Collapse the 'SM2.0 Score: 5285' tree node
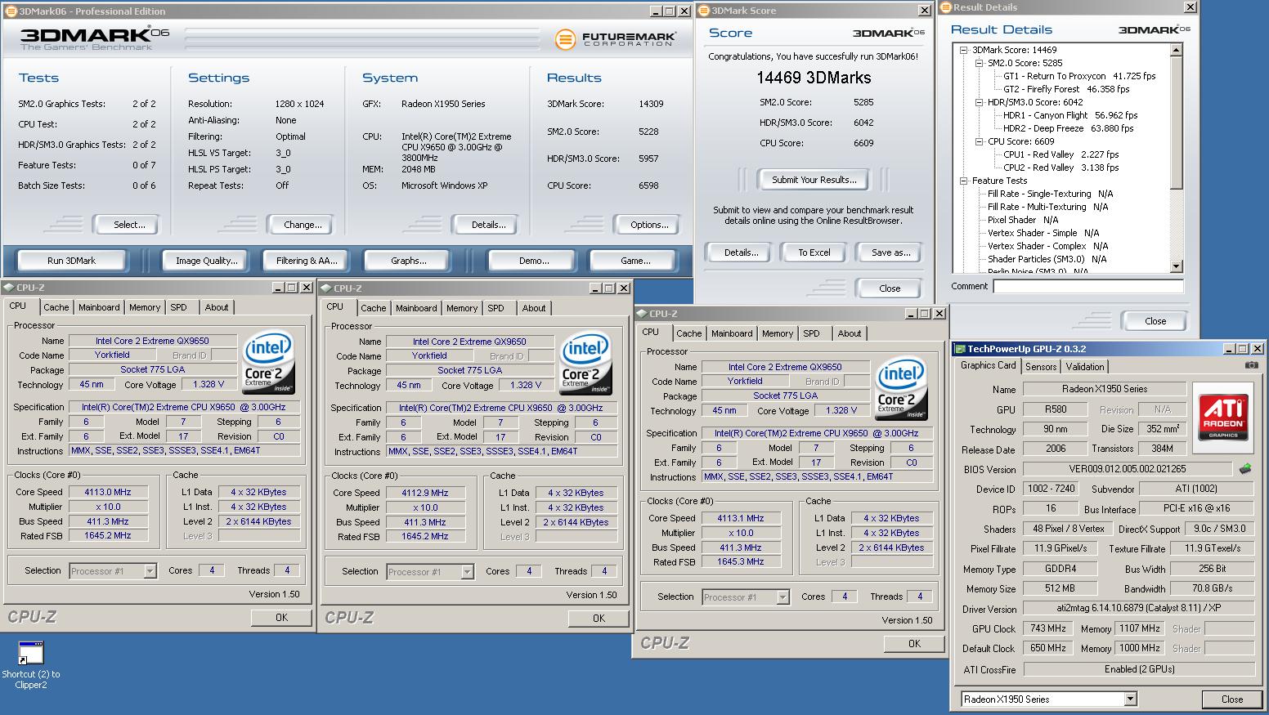Image resolution: width=1269 pixels, height=715 pixels. tap(979, 63)
